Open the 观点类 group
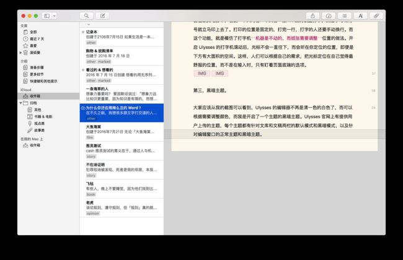The width and height of the screenshot is (403, 260). (39, 123)
